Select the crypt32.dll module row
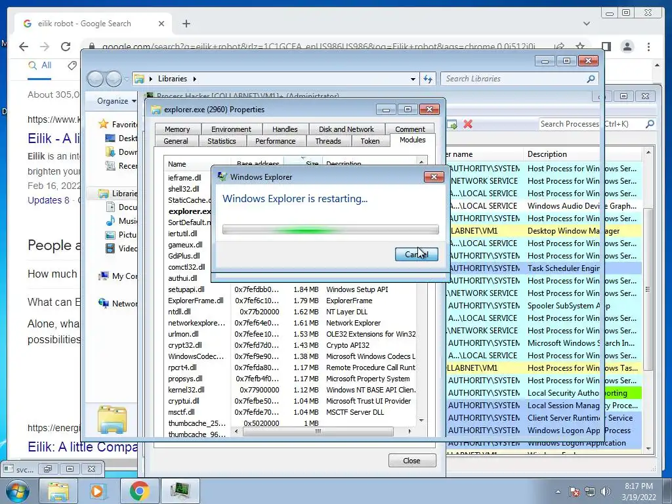Screen dimensions: 672x504 [290, 345]
